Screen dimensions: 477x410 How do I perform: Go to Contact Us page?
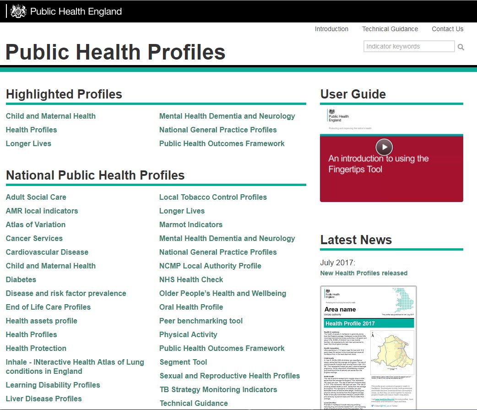click(448, 29)
